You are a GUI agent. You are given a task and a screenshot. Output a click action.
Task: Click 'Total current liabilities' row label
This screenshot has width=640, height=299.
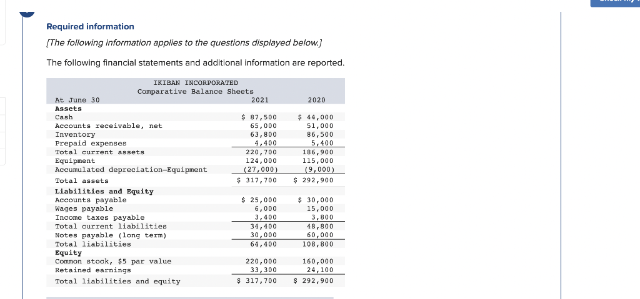[x=111, y=227]
